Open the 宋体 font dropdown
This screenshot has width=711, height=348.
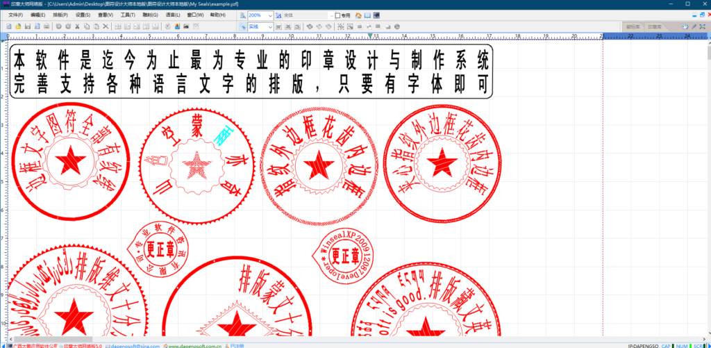pyautogui.click(x=306, y=15)
